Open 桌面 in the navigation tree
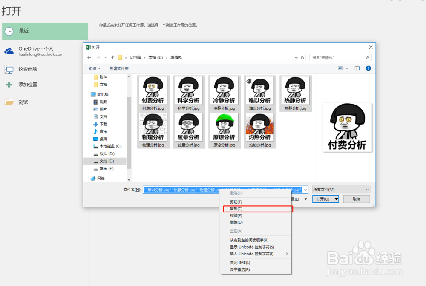The image size is (426, 286). tap(100, 139)
